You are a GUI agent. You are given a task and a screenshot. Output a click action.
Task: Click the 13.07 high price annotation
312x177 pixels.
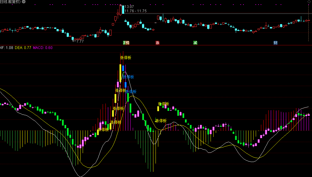[129, 7]
